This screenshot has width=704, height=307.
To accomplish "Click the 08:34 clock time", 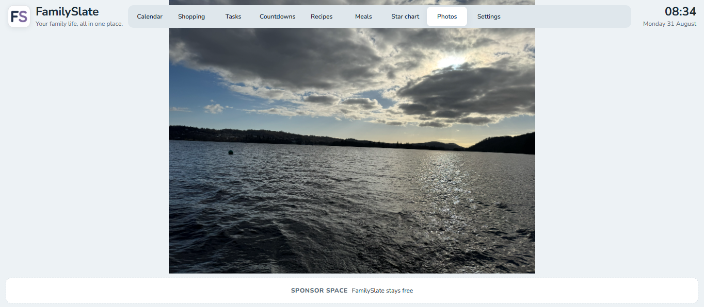I will point(680,11).
